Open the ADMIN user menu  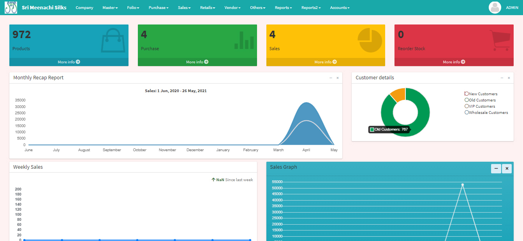pos(512,8)
